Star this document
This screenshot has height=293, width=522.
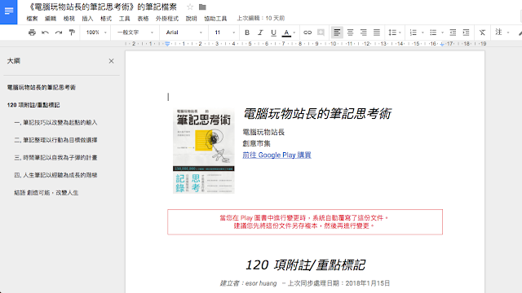click(190, 7)
